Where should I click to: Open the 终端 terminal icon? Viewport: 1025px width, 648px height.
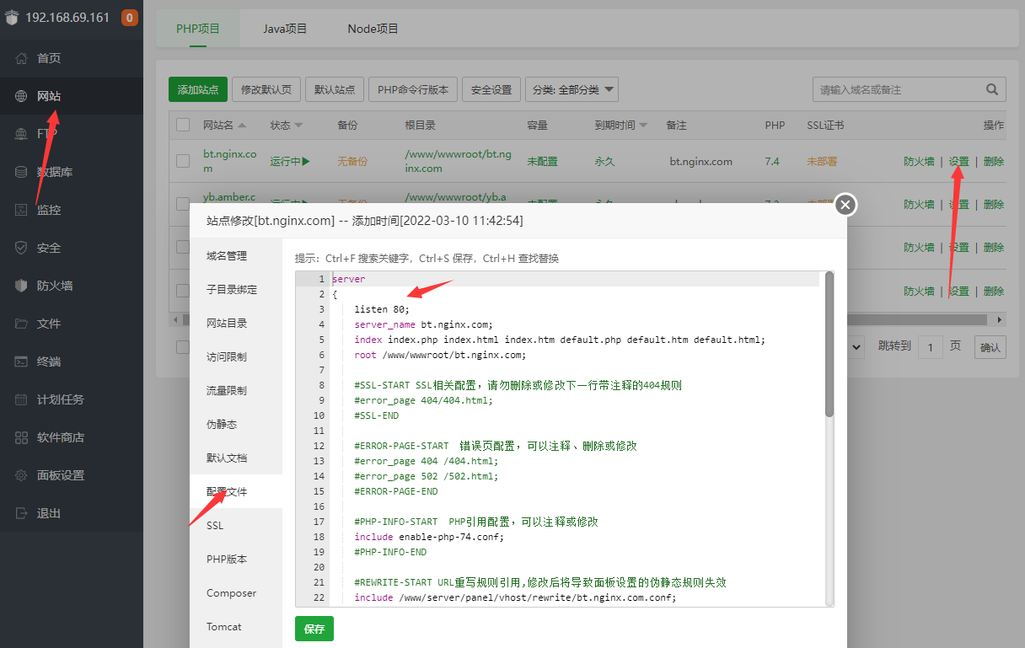coord(21,361)
